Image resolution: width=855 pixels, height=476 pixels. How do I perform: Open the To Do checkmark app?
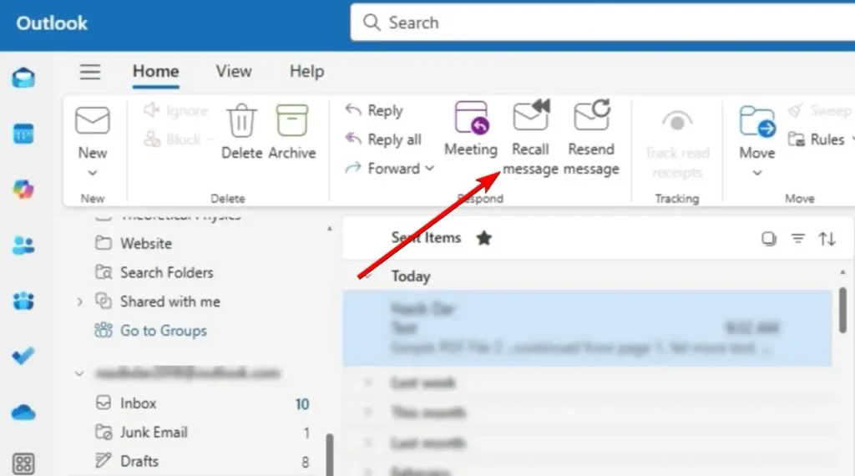click(23, 356)
